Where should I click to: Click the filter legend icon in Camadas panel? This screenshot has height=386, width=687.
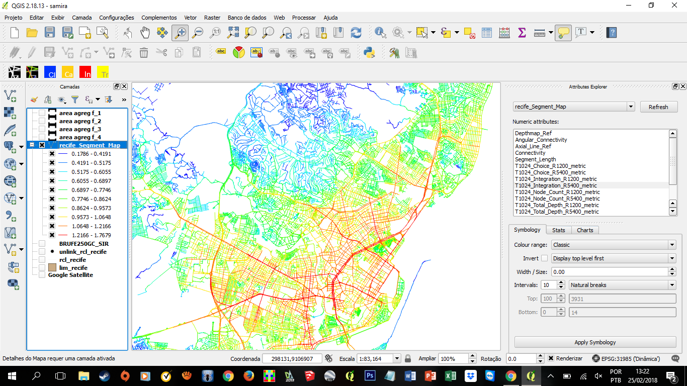(x=73, y=100)
